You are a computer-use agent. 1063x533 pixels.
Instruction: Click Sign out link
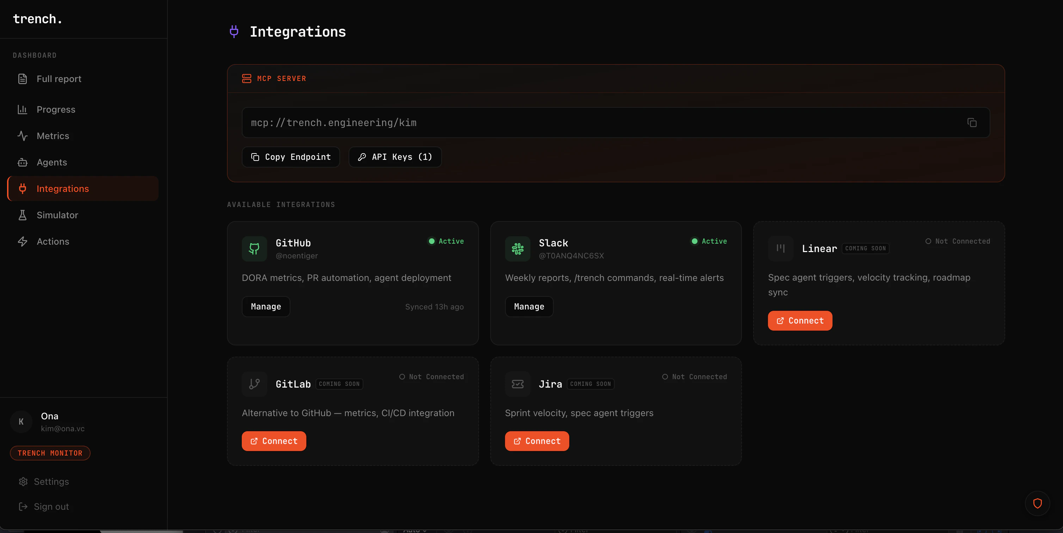51,506
